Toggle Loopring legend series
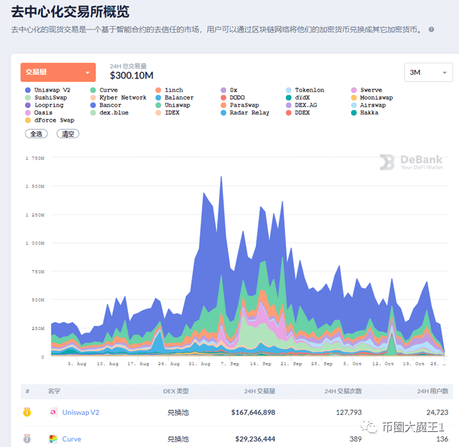The image size is (459, 447). tap(44, 105)
